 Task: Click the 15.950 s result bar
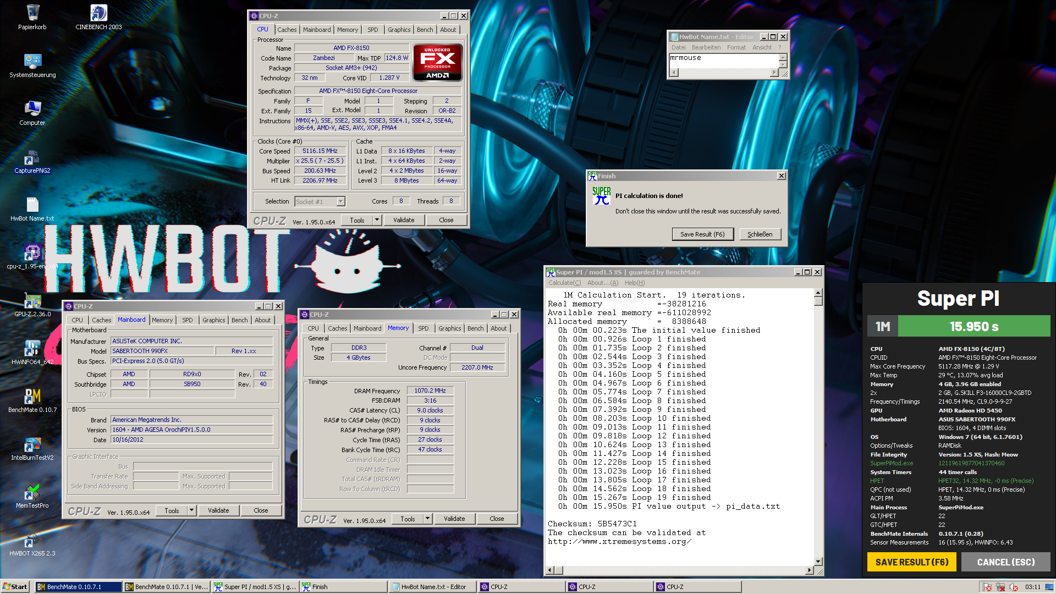click(974, 326)
